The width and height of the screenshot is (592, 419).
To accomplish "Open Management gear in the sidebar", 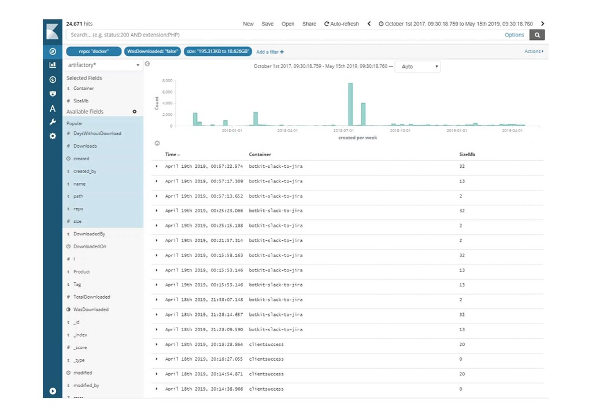I will point(53,136).
